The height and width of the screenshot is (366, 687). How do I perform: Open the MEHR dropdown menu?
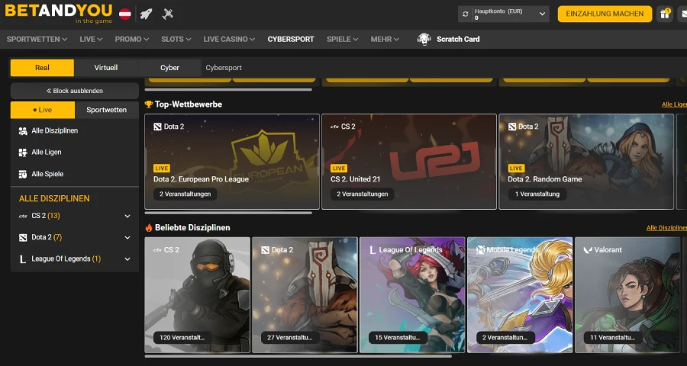[385, 40]
